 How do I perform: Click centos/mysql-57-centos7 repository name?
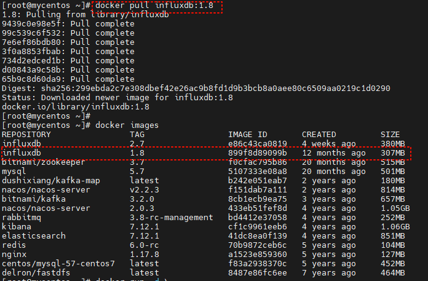pyautogui.click(x=58, y=264)
